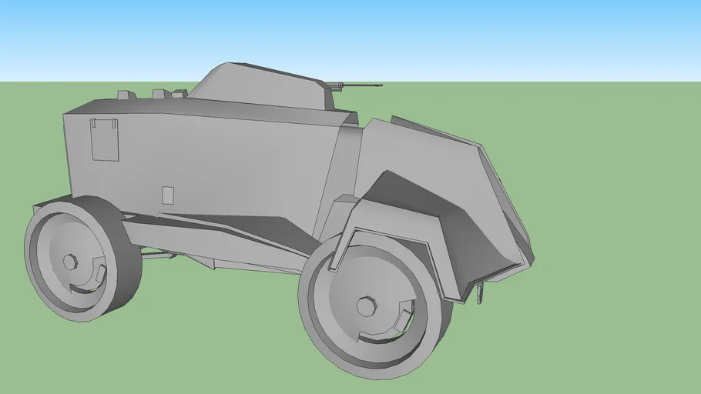The image size is (701, 394).
Task: Click the rectangular side hatch on the hull
Action: 105,139
